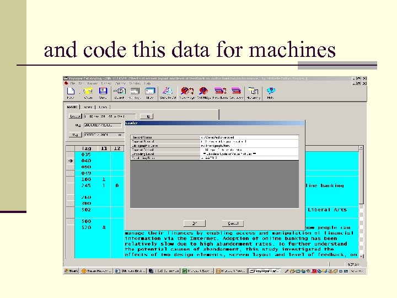Click the Leader button
The image size is (397, 298).
pos(75,116)
